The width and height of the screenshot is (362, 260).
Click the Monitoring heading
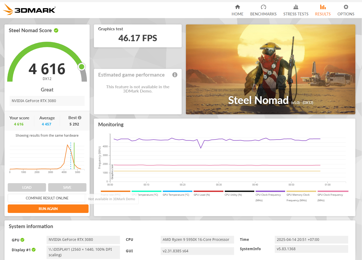coord(111,124)
